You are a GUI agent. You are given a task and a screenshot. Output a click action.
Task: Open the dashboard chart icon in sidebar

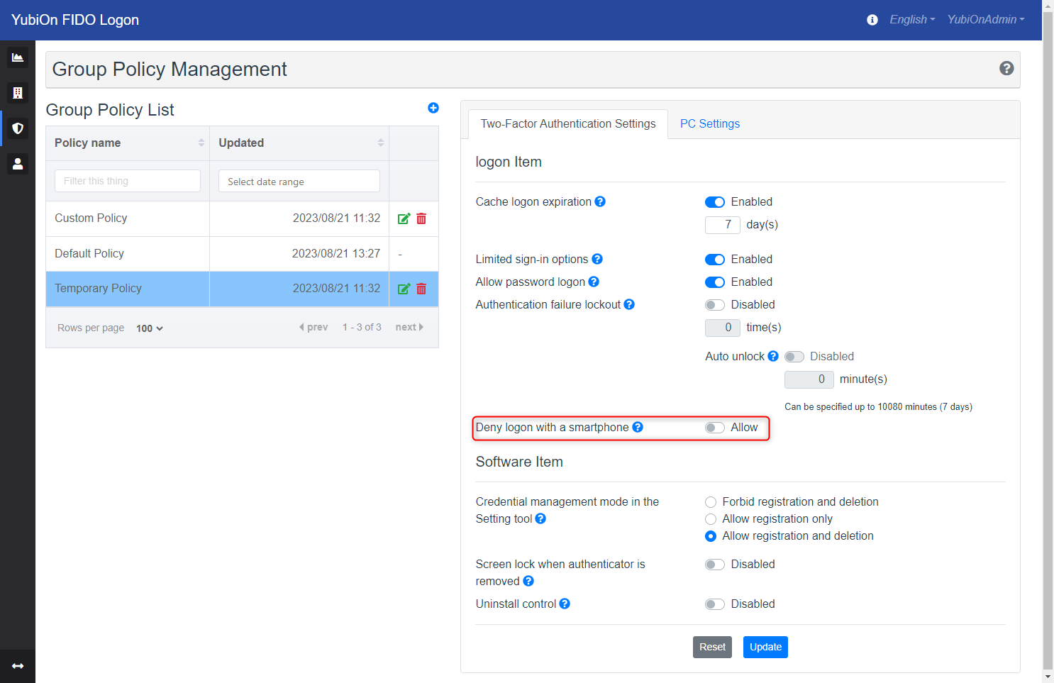[18, 57]
